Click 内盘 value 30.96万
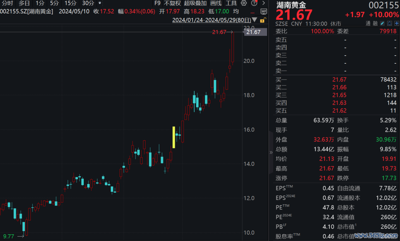Image resolution: width=400 pixels, height=241 pixels. point(386,140)
